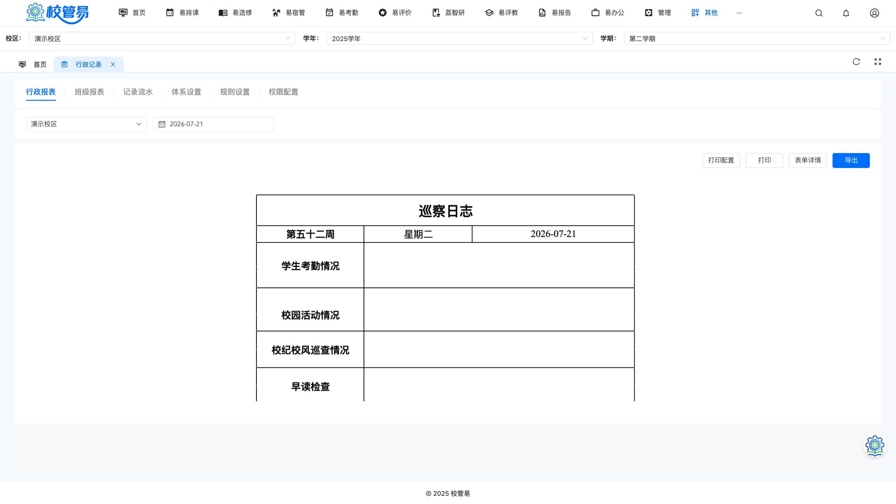Open 易考勤 menu label
896x504 pixels.
point(348,13)
